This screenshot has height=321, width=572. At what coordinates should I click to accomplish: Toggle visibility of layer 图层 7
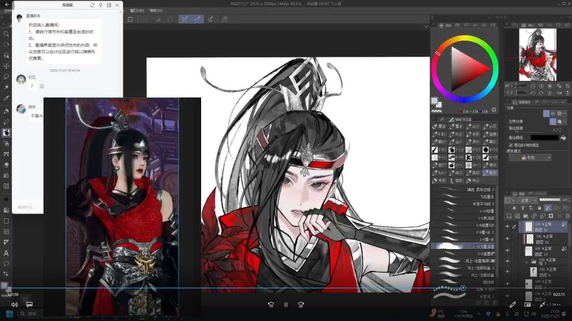tap(507, 284)
